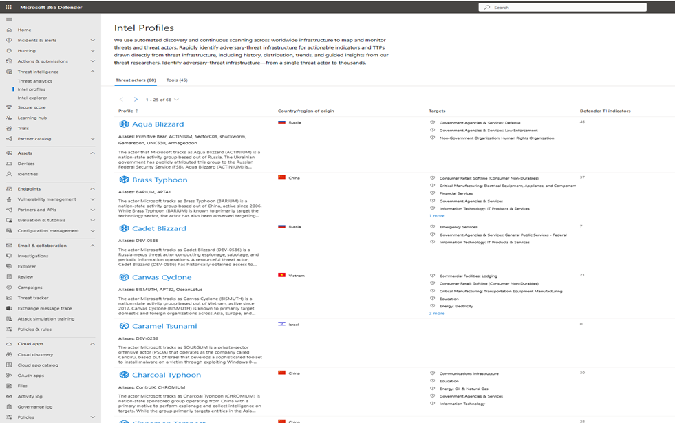The image size is (675, 423).
Task: Switch to the Tools (45) tab
Action: (177, 80)
